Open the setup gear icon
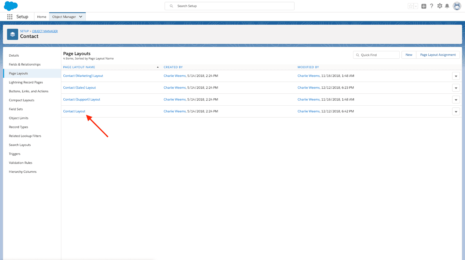465x260 pixels. (440, 6)
